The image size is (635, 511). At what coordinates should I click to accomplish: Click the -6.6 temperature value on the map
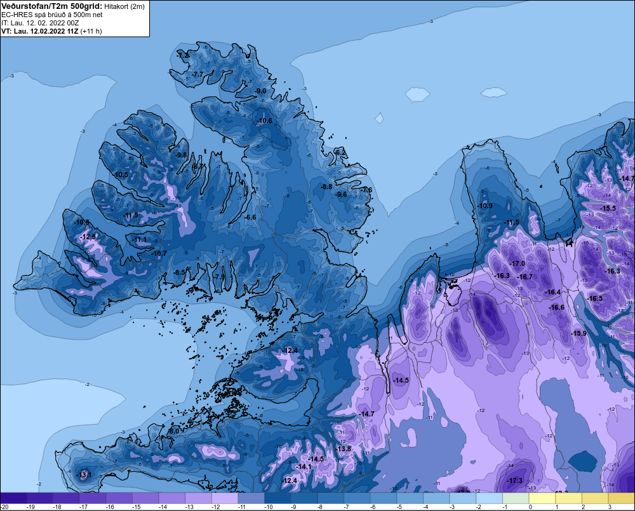[x=250, y=217]
